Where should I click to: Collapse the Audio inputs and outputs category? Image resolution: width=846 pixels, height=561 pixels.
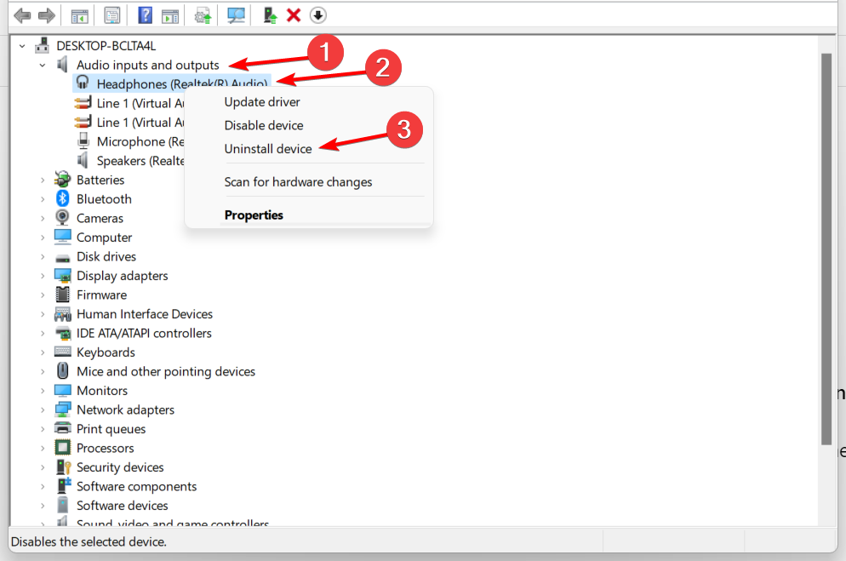[x=43, y=66]
